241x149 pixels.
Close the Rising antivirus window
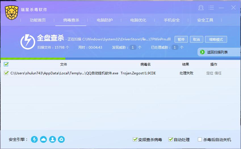[233, 7]
